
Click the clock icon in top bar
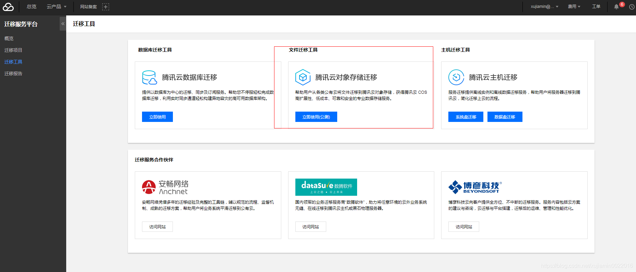[x=632, y=7]
